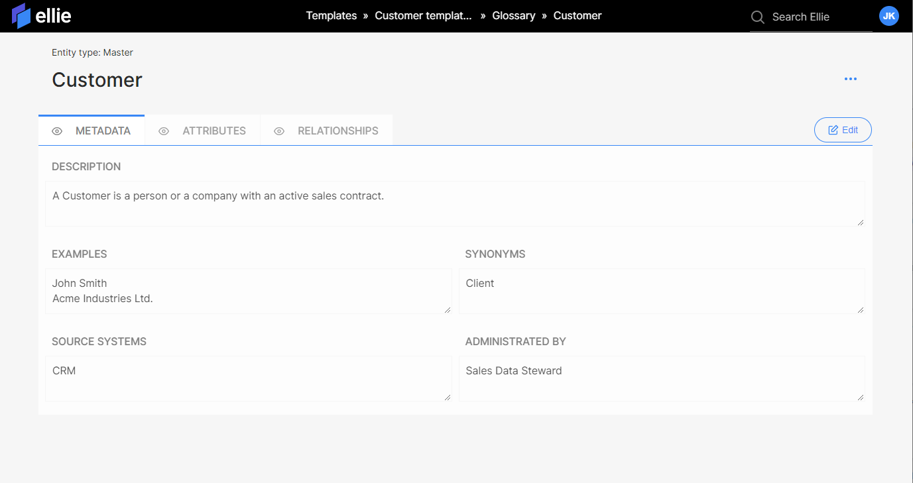Click the Examples text box
Viewport: 913px width, 483px height.
tap(248, 291)
